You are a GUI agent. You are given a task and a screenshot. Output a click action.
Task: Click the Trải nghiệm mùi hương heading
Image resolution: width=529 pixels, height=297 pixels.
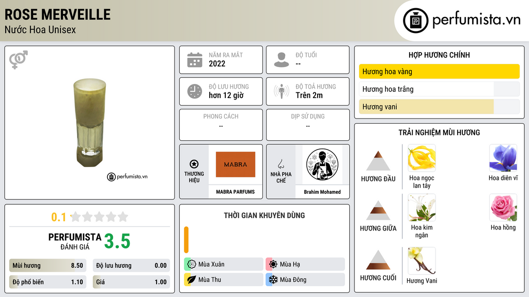[x=439, y=133]
